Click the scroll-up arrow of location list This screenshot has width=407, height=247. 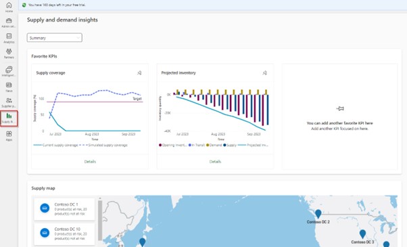coord(100,198)
